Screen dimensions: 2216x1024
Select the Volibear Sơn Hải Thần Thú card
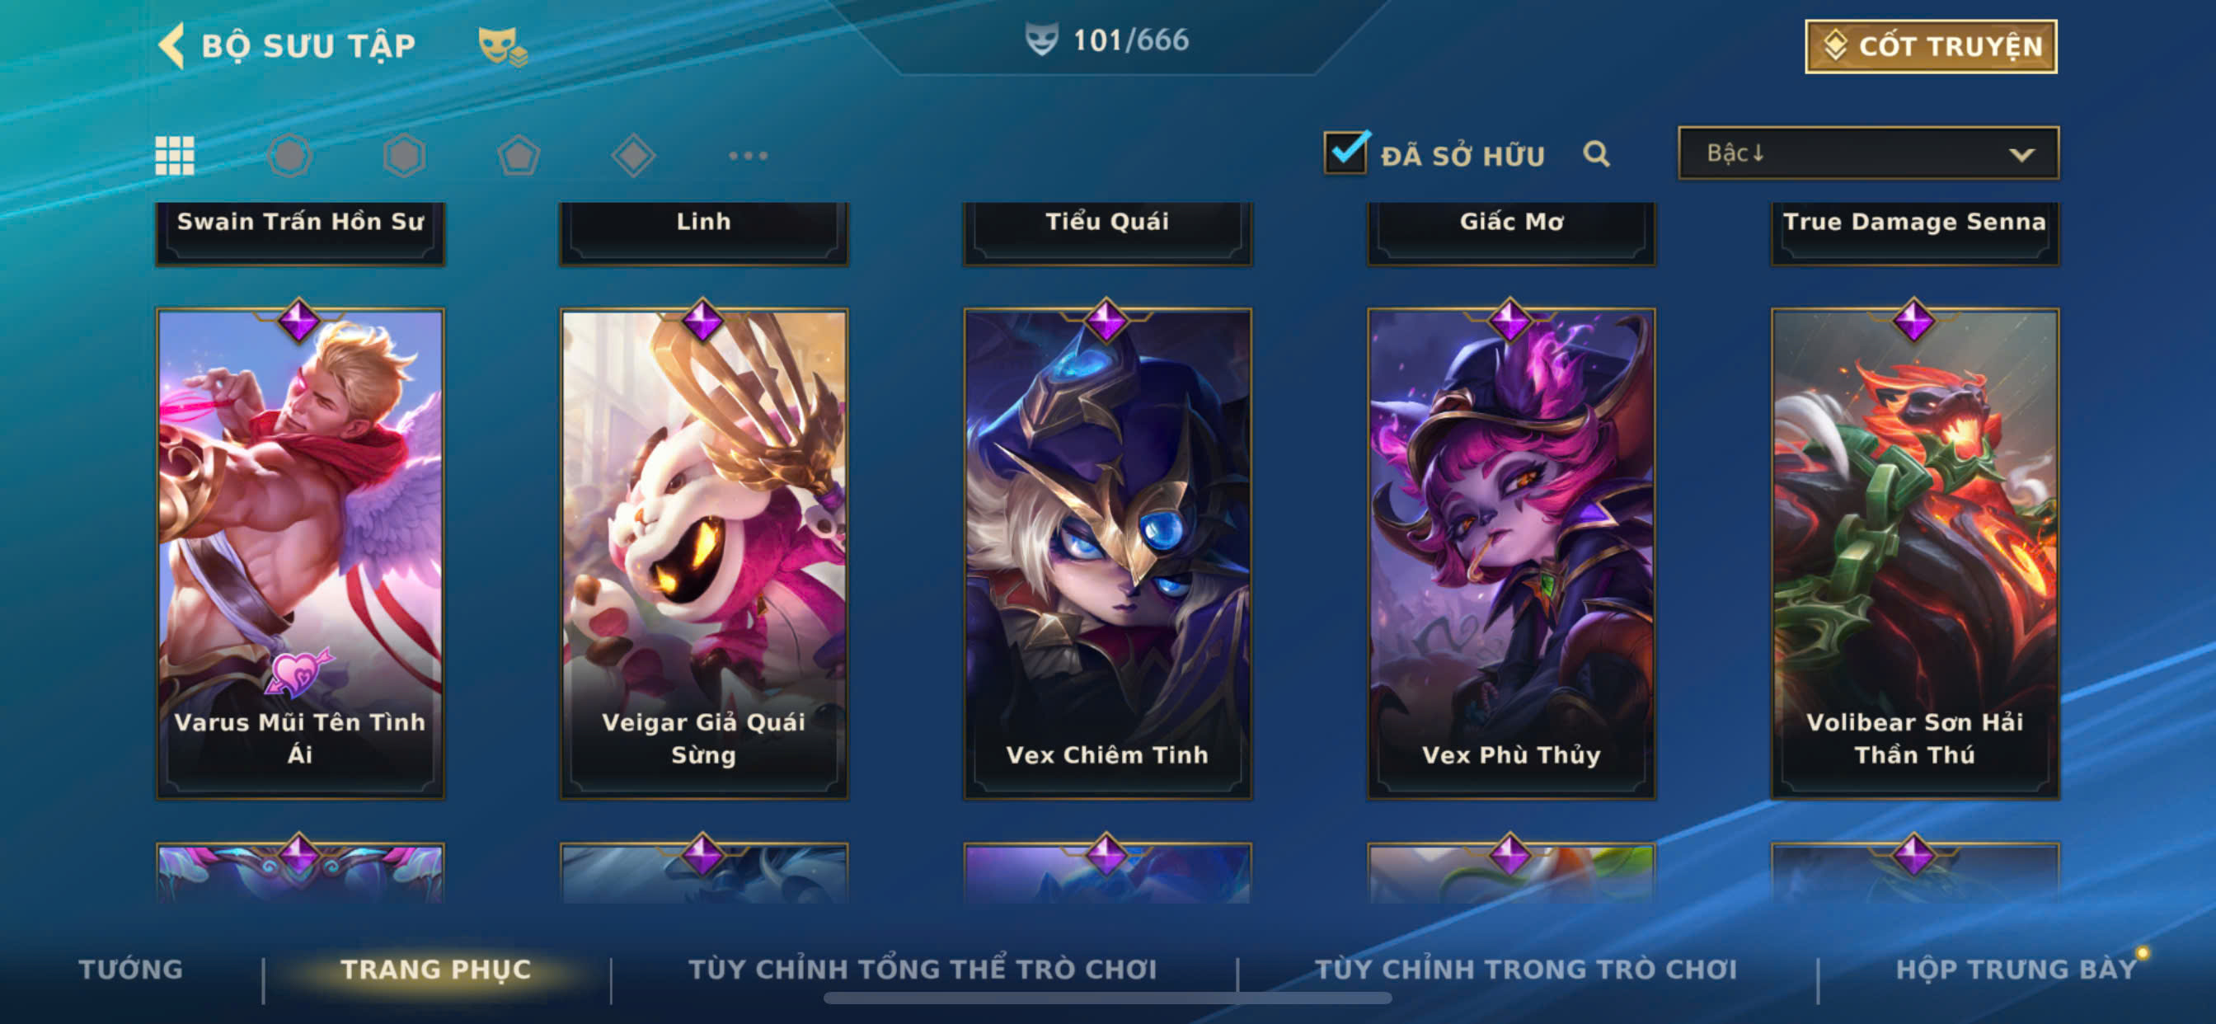tap(1914, 553)
